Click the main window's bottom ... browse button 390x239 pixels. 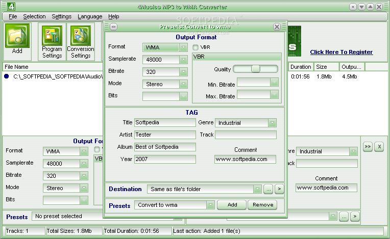click(344, 217)
